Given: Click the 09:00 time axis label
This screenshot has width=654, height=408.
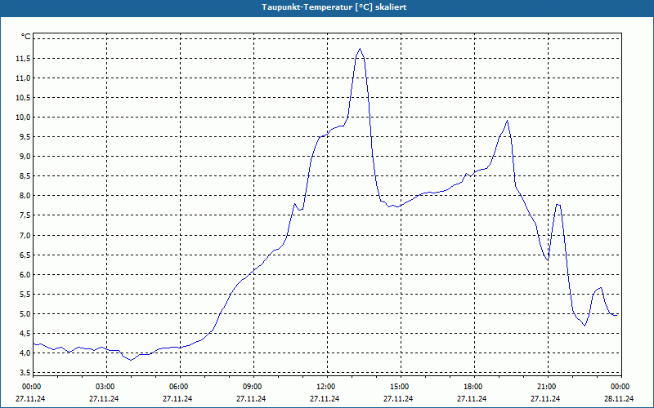Looking at the screenshot, I should click(253, 387).
